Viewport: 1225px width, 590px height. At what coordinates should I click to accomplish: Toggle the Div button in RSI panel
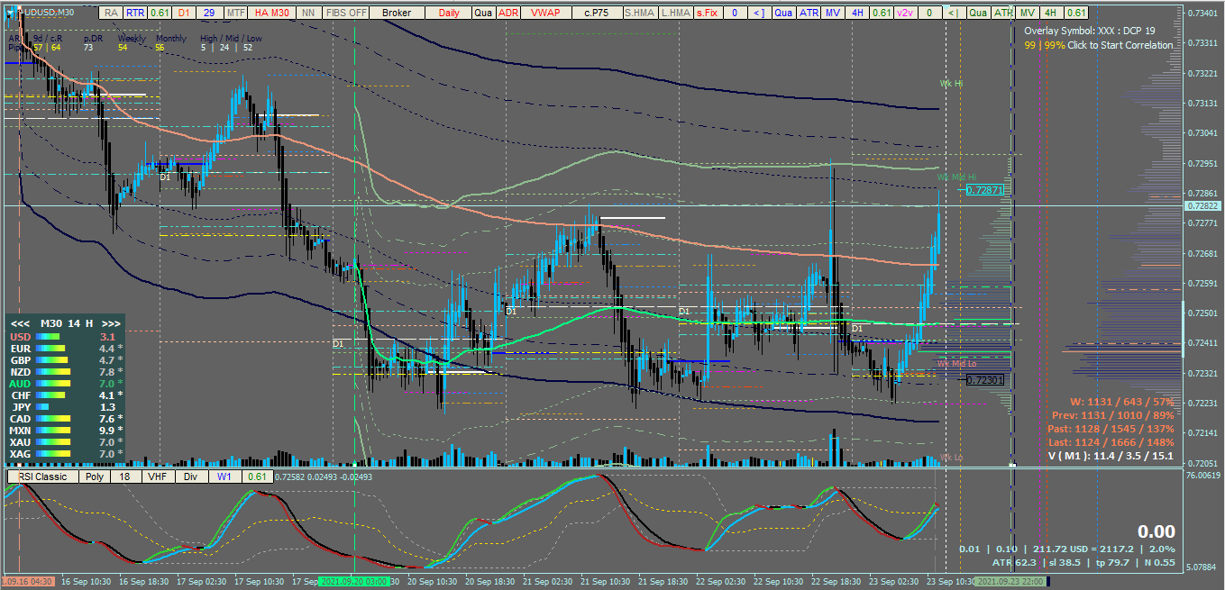click(190, 477)
